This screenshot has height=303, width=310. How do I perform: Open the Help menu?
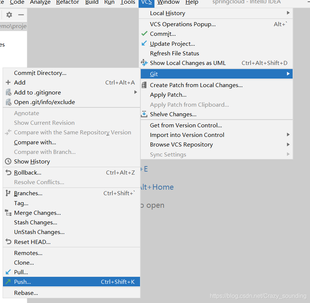tap(192, 2)
